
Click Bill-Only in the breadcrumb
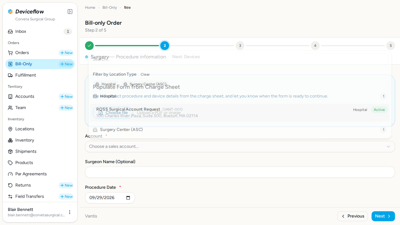[110, 7]
